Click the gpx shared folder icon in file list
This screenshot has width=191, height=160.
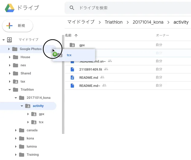click(x=72, y=45)
